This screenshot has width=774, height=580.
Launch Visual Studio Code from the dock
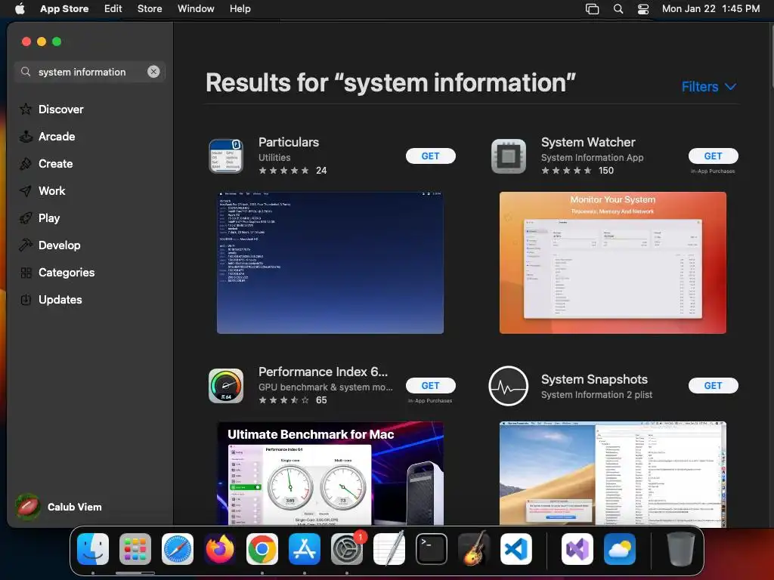[x=516, y=549]
